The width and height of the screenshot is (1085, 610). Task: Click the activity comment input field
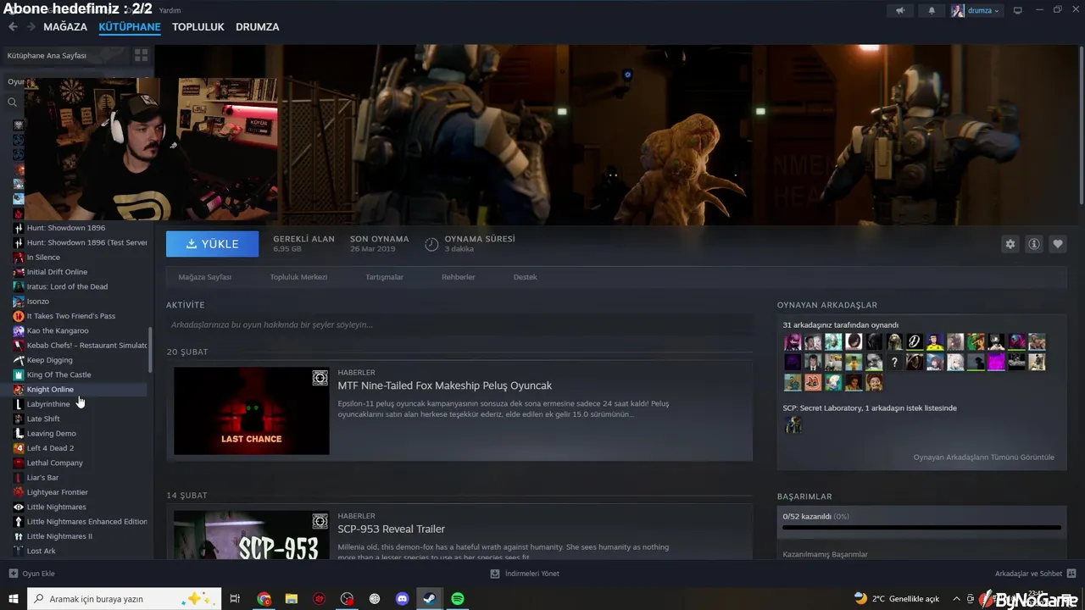coord(459,324)
